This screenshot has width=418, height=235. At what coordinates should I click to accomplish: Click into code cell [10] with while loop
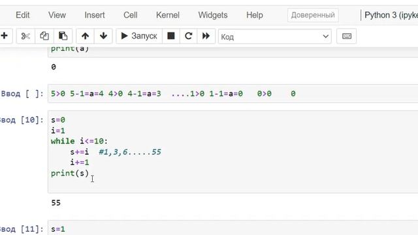pyautogui.click(x=233, y=151)
